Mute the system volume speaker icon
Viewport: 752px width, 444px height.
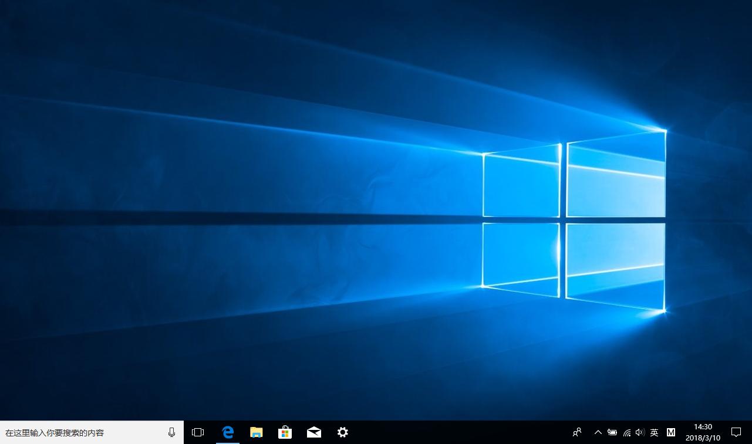click(639, 432)
